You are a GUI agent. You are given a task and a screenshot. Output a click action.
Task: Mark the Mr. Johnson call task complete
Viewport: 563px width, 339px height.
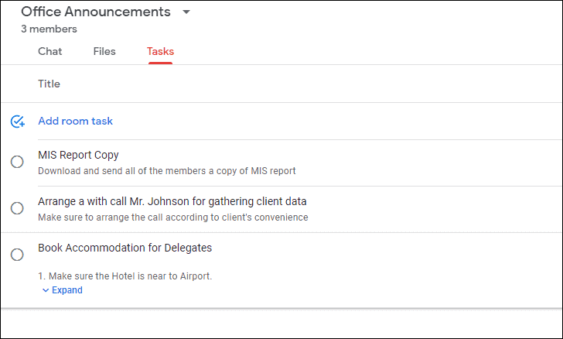17,208
